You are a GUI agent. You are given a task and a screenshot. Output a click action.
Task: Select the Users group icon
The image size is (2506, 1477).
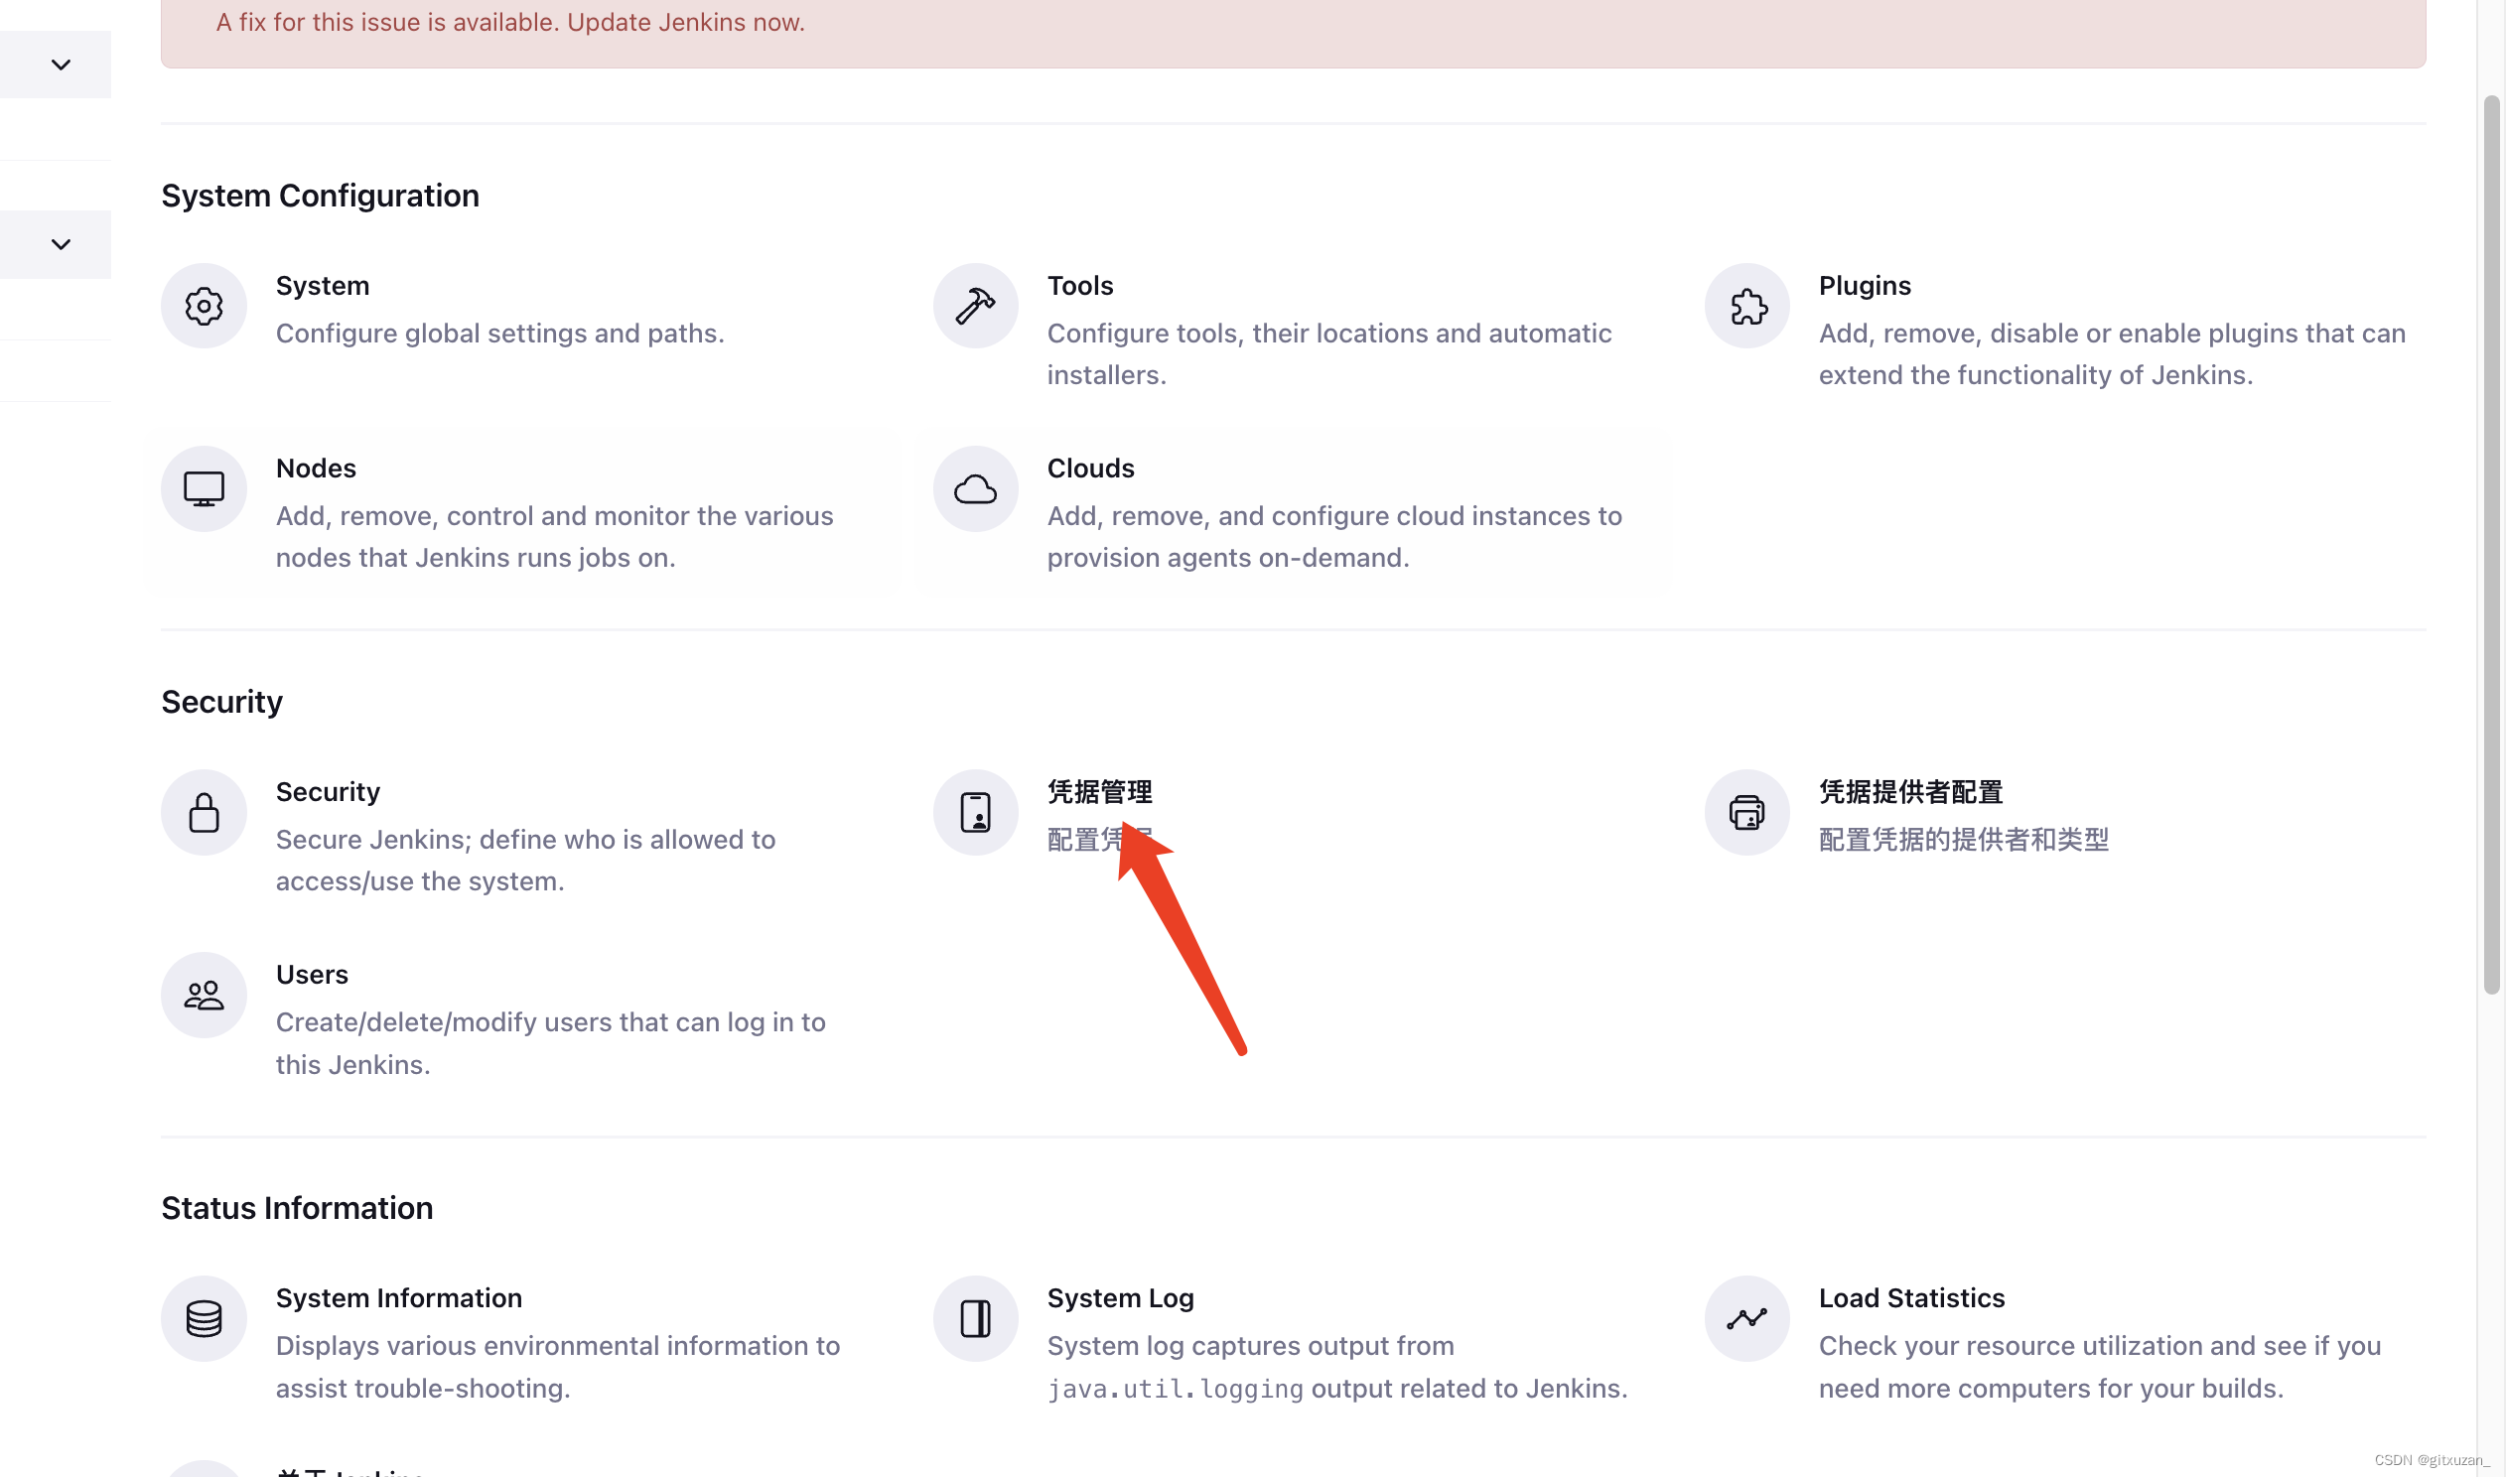click(203, 994)
